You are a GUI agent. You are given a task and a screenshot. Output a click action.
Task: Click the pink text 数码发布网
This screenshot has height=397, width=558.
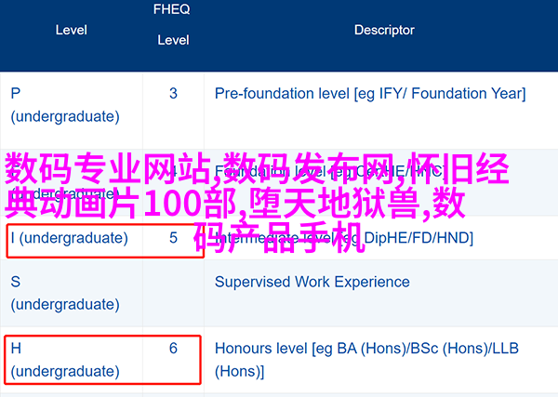[x=310, y=168]
